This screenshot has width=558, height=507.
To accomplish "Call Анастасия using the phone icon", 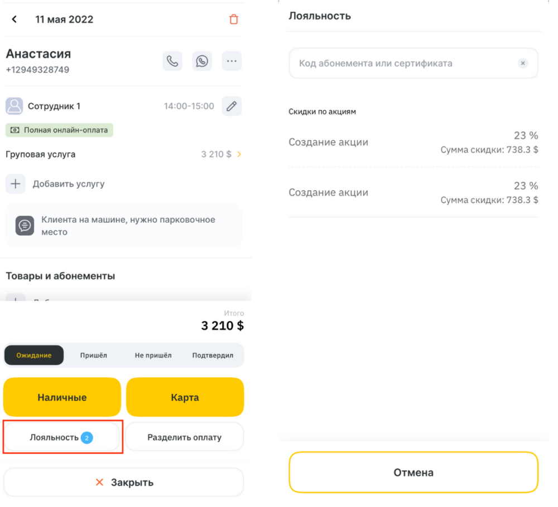I will pos(172,61).
